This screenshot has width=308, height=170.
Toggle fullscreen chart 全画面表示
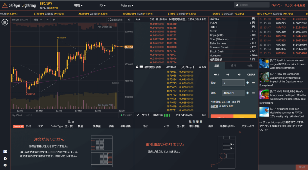(115, 20)
